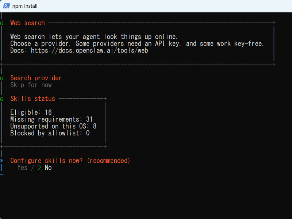
Task: Click the green circle marker beside Skills status
Action: coord(2,99)
